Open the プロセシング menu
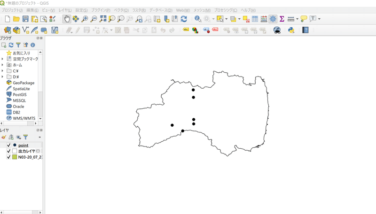Viewport: 376px width, 214px height. [226, 10]
